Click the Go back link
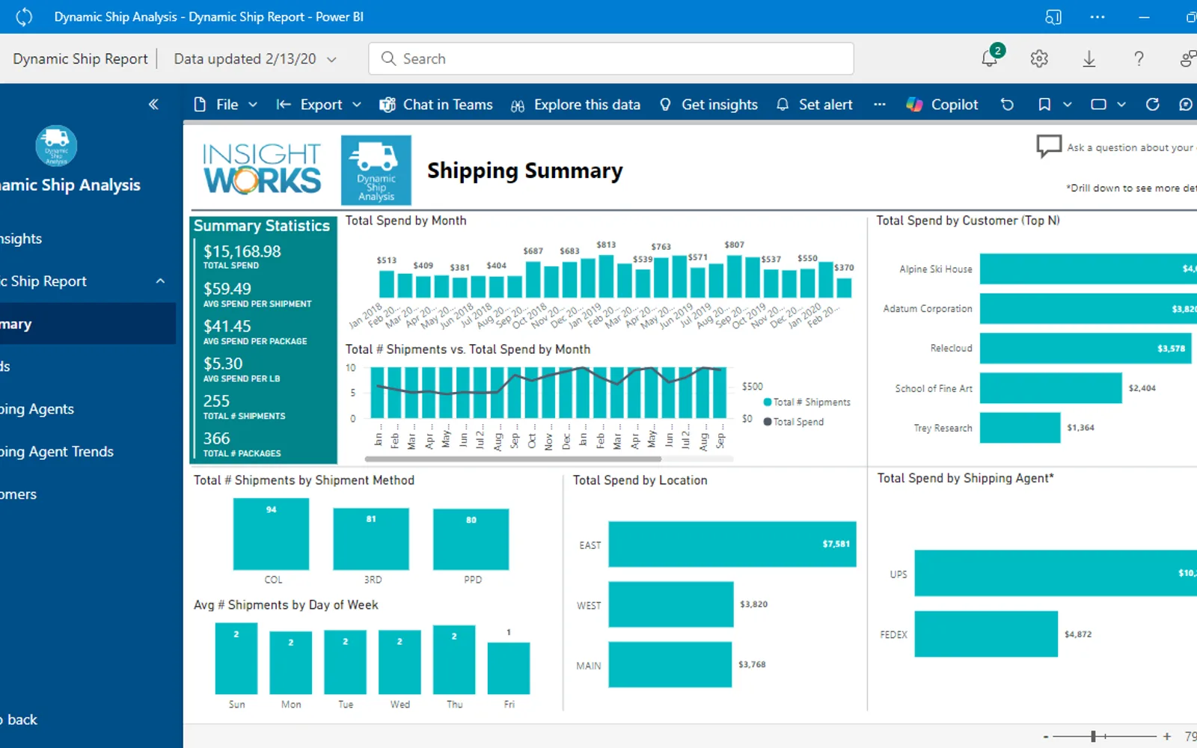The width and height of the screenshot is (1197, 748). coord(19,720)
